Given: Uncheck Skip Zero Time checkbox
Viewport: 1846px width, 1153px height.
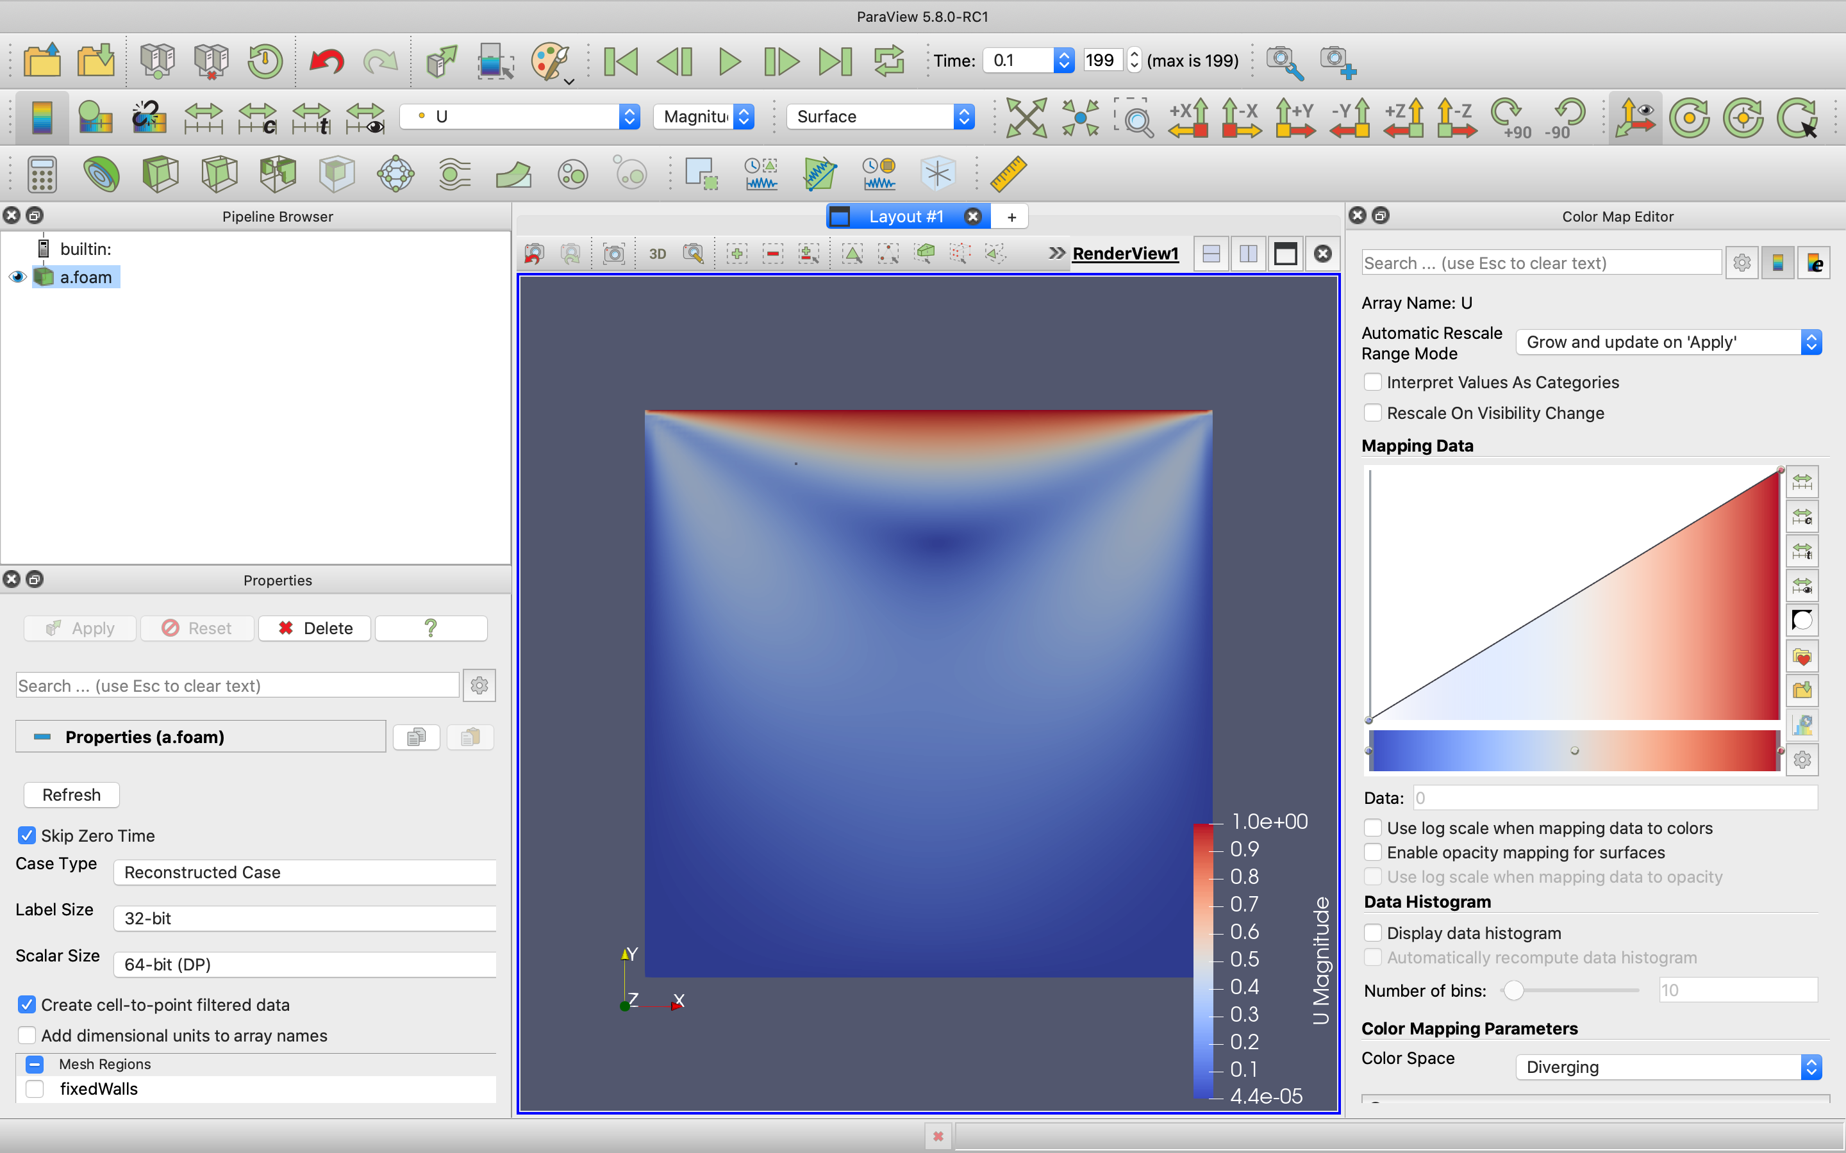Looking at the screenshot, I should (27, 836).
